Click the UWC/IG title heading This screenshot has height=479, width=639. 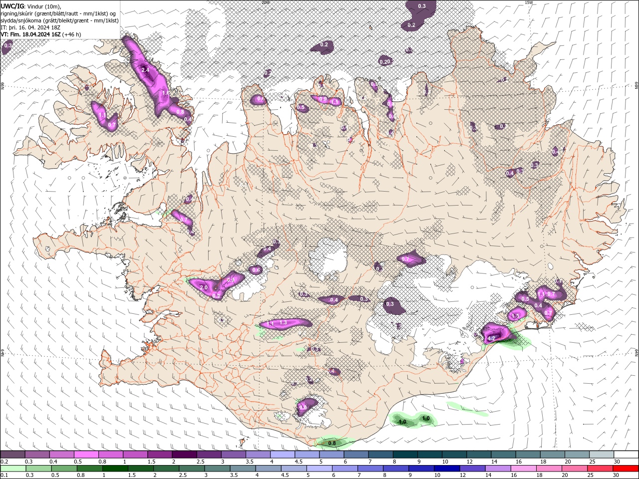(12, 6)
